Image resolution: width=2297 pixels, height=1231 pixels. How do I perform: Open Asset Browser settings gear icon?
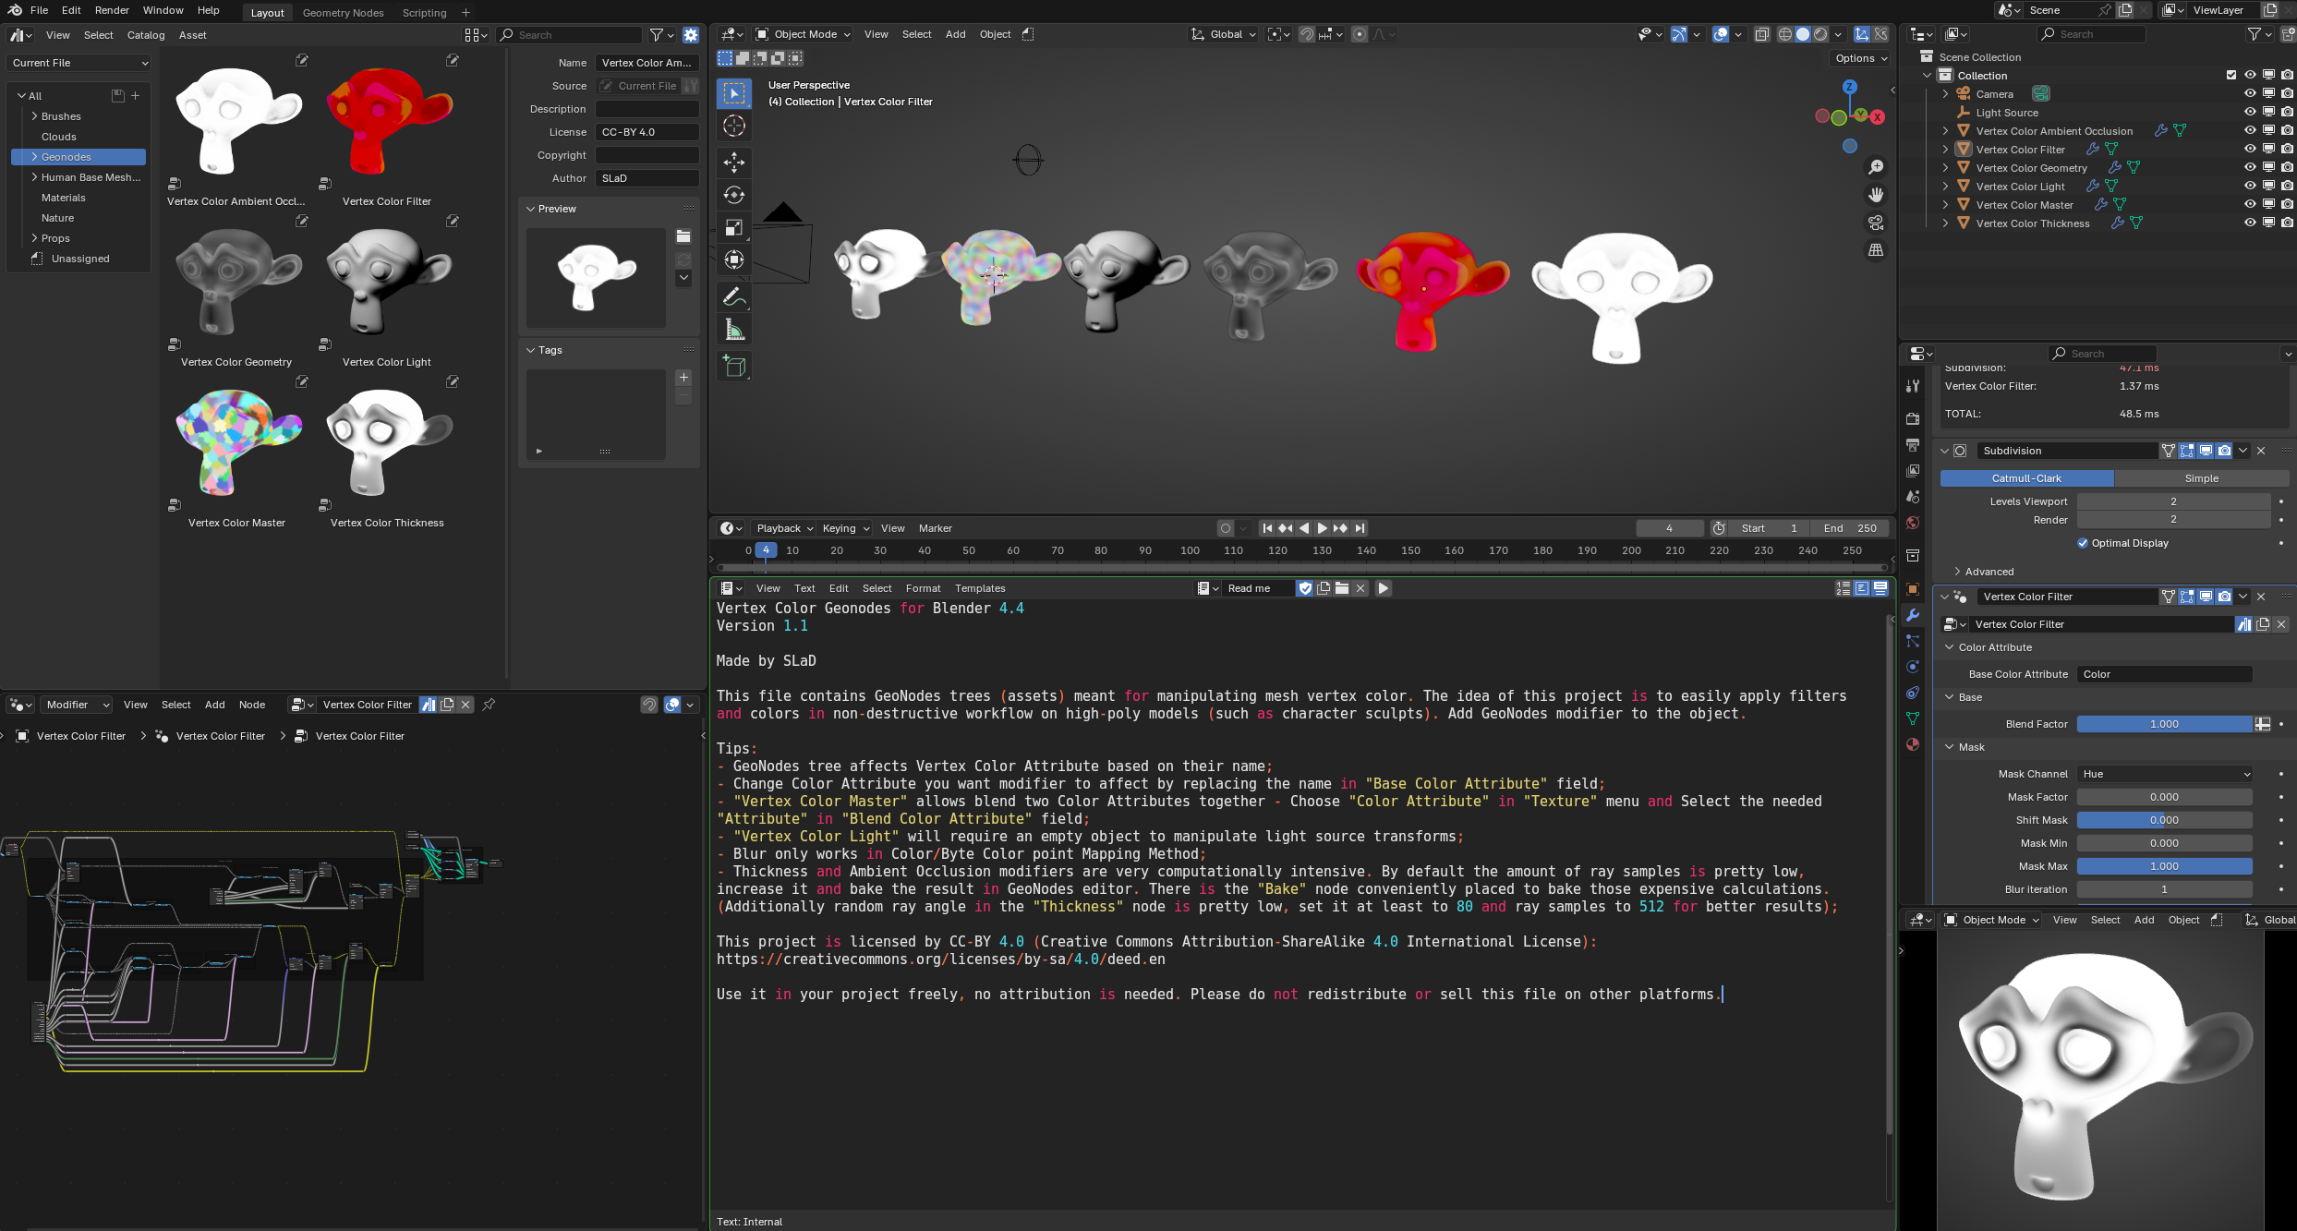(x=691, y=35)
